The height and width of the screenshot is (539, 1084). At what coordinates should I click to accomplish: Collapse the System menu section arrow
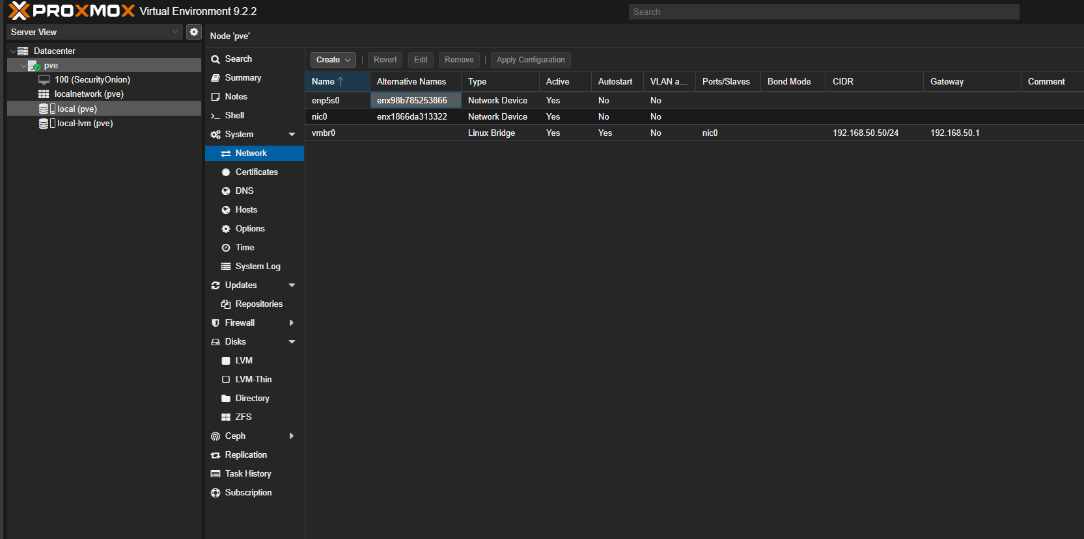coord(292,135)
